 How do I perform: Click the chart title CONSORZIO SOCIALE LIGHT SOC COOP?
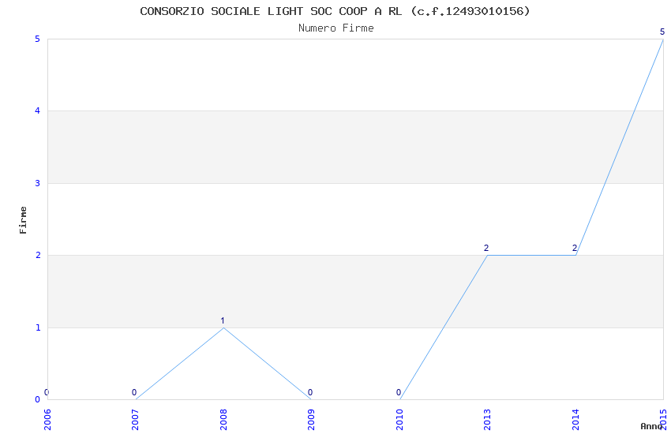point(335,11)
